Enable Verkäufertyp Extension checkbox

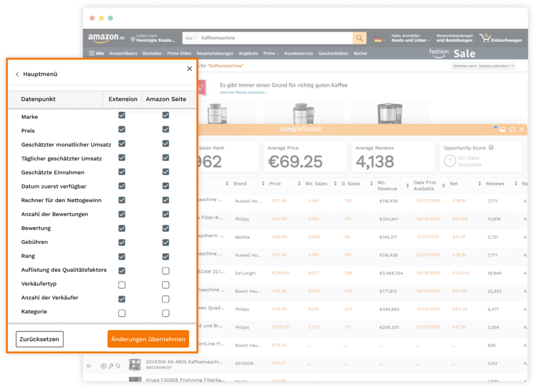pyautogui.click(x=122, y=285)
